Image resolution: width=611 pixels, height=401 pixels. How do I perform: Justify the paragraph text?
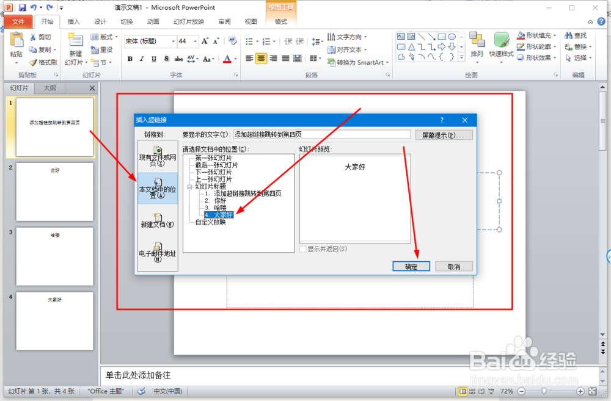(x=285, y=59)
